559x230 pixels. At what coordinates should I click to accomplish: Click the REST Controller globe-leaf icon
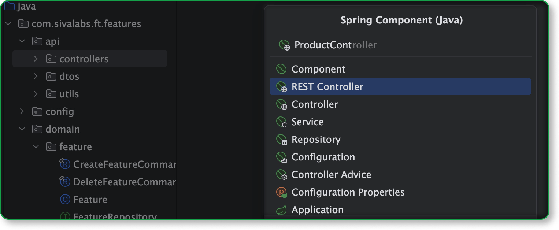tap(281, 87)
